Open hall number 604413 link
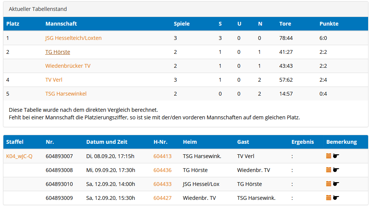This screenshot has width=370, height=207. pos(162,156)
